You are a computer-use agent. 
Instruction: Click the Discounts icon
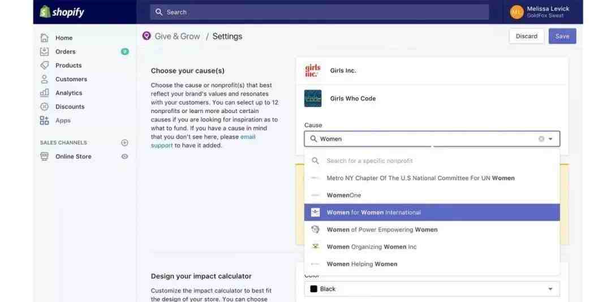(x=45, y=106)
